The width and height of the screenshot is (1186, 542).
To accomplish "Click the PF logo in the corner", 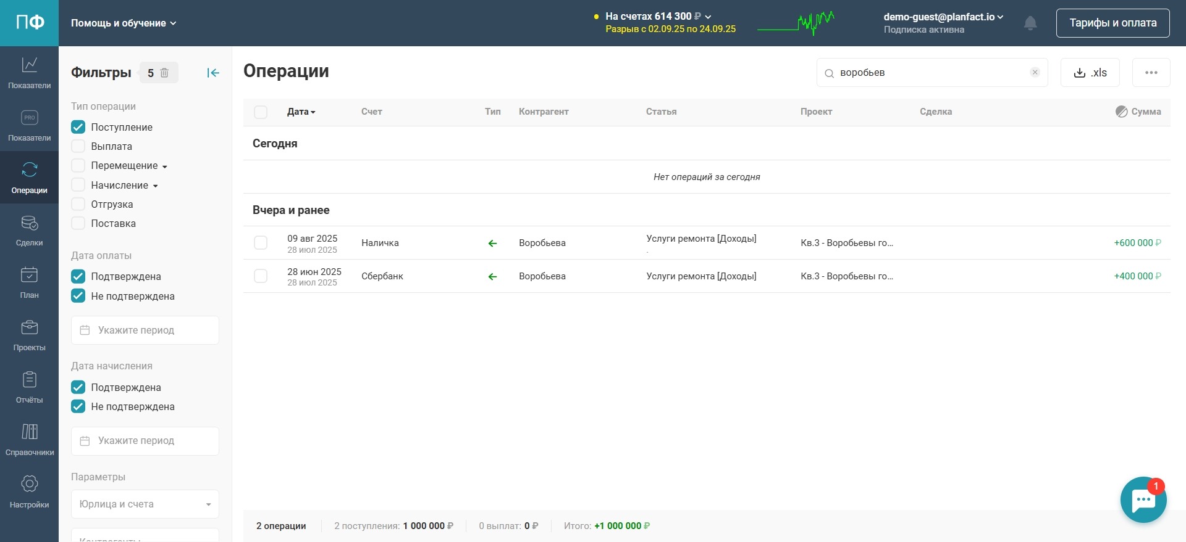I will [29, 23].
